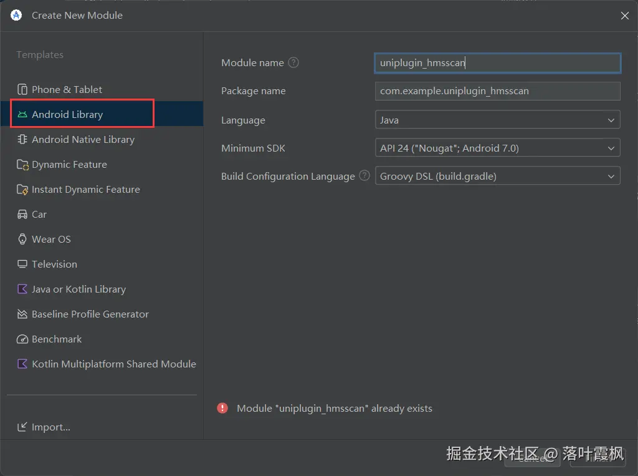638x476 pixels.
Task: Click the Phone & Tablet template icon
Action: pos(22,89)
